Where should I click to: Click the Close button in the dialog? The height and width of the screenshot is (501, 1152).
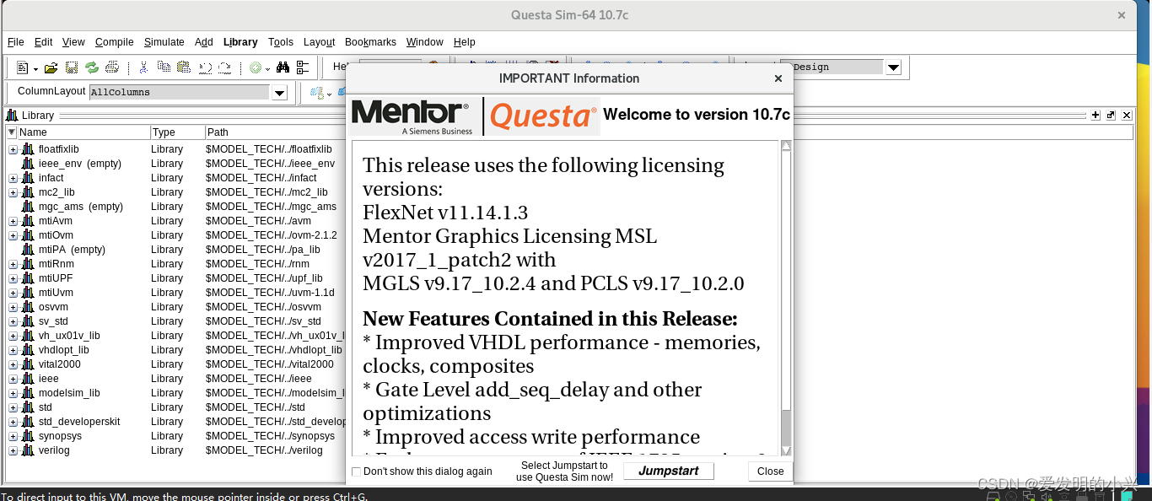(x=770, y=471)
